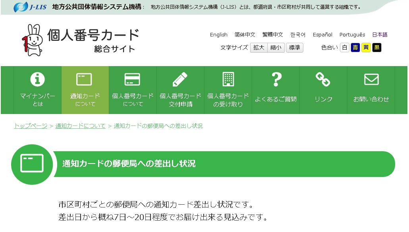Select the blue 青 color scheme swatch
Viewport: 409px width, 232px height.
pyautogui.click(x=355, y=48)
